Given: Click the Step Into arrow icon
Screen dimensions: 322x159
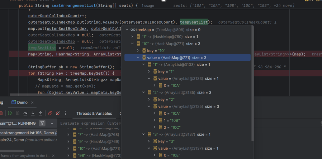Looking at the screenshot, I should (33, 113).
